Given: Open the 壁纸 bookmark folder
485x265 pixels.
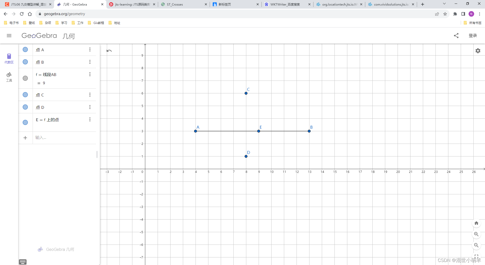Looking at the screenshot, I should [29, 23].
